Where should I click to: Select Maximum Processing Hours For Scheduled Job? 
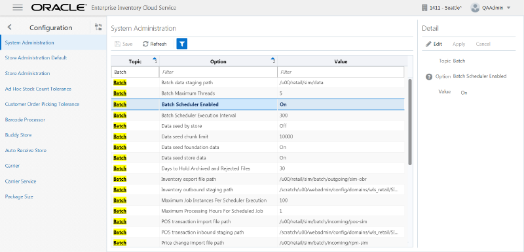[x=257, y=211]
